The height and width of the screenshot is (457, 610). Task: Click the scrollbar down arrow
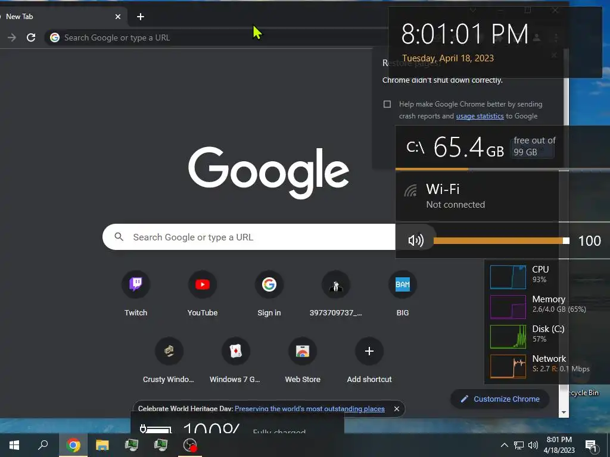click(x=564, y=412)
